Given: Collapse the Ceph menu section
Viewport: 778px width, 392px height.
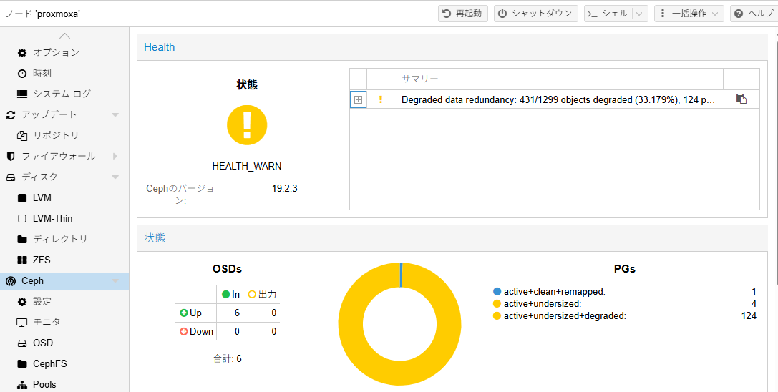Looking at the screenshot, I should click(x=115, y=281).
